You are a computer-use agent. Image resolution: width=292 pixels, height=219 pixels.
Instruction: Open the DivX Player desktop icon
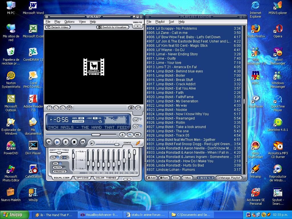coord(33,148)
